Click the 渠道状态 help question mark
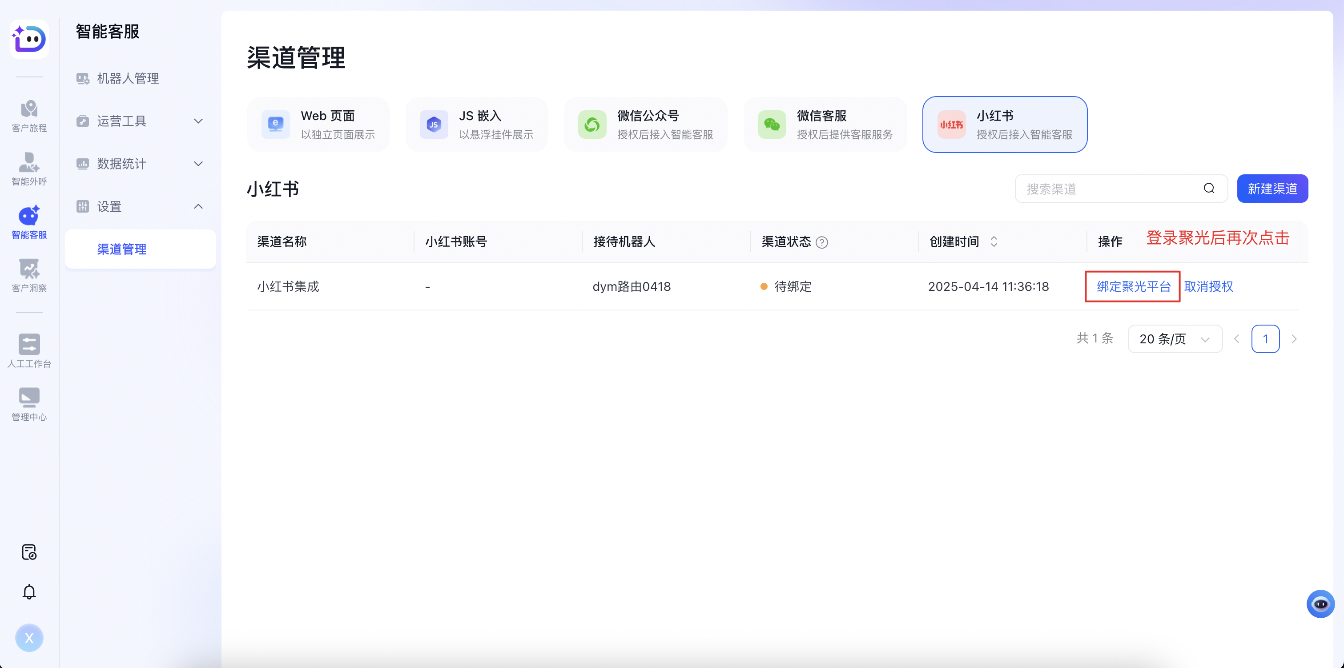 (822, 242)
